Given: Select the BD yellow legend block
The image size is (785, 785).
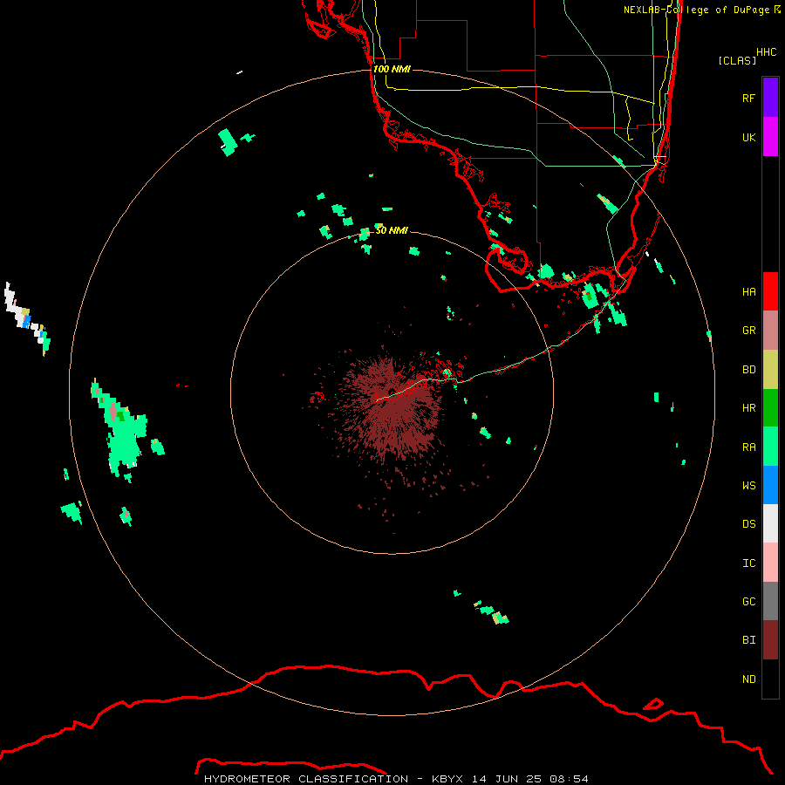Looking at the screenshot, I should (x=770, y=369).
